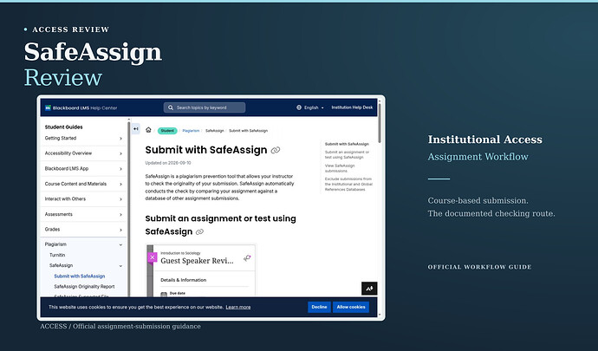Click the Allow cookies button
The image size is (598, 351).
point(351,307)
